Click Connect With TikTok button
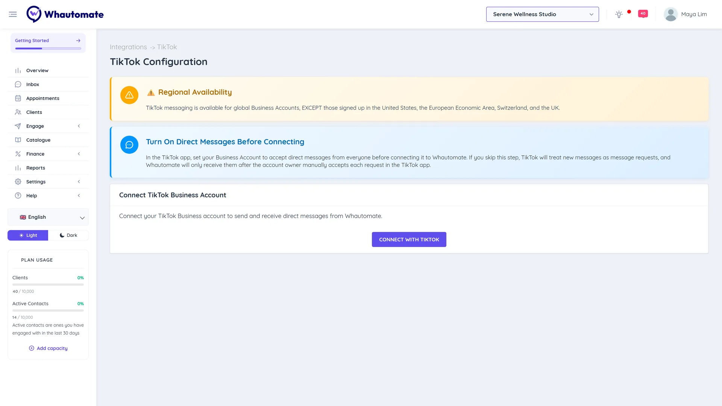Image resolution: width=722 pixels, height=406 pixels. pos(409,239)
